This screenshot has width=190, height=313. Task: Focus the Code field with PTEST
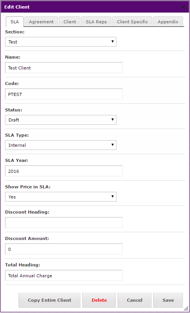tap(64, 94)
